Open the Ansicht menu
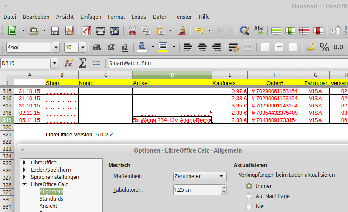Screen dimensions: 348x212 point(65,17)
